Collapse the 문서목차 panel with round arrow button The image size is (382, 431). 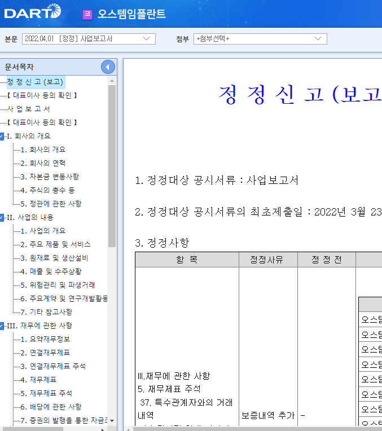pyautogui.click(x=108, y=67)
